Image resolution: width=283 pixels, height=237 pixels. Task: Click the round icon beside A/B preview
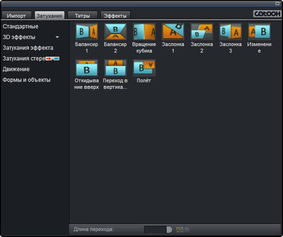point(187,230)
